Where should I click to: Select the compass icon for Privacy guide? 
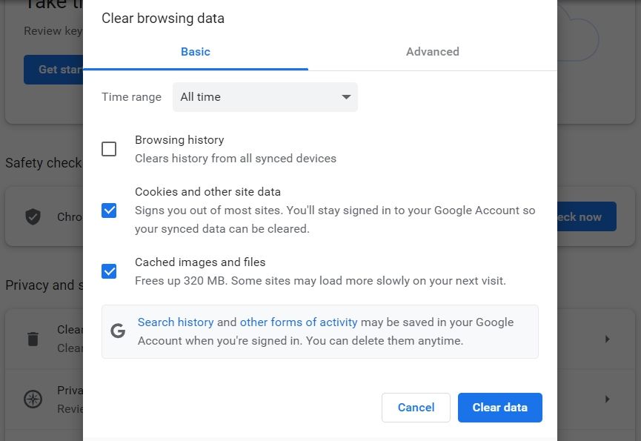click(32, 399)
